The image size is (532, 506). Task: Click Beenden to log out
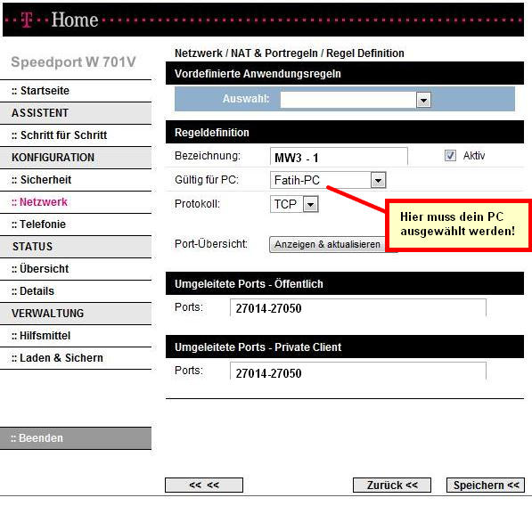pos(76,438)
